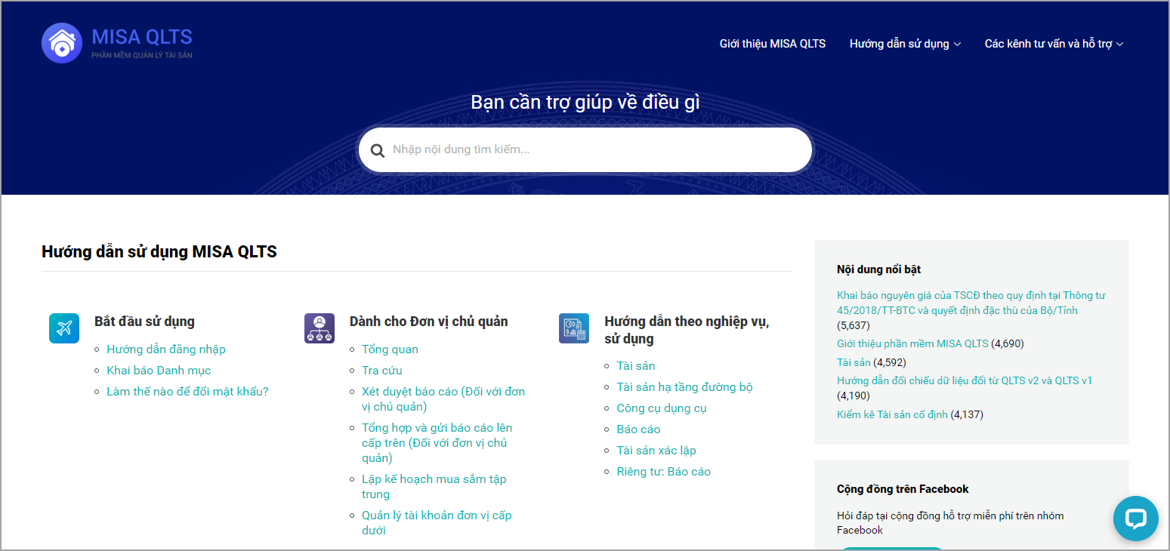This screenshot has width=1170, height=551.
Task: Open the Tra cứu link
Action: [x=382, y=371]
